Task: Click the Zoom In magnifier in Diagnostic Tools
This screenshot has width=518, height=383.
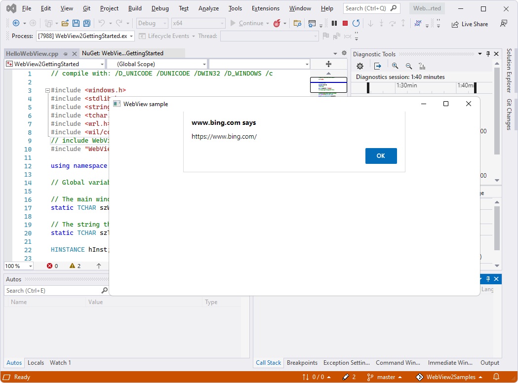Action: (x=395, y=66)
